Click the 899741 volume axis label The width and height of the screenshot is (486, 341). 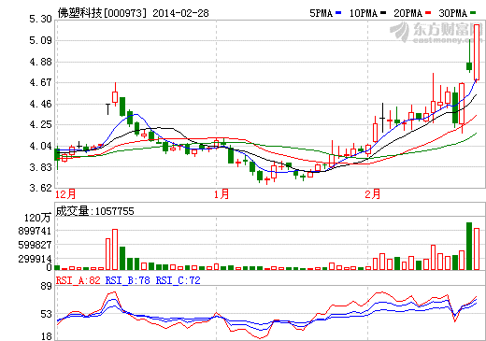coord(35,231)
